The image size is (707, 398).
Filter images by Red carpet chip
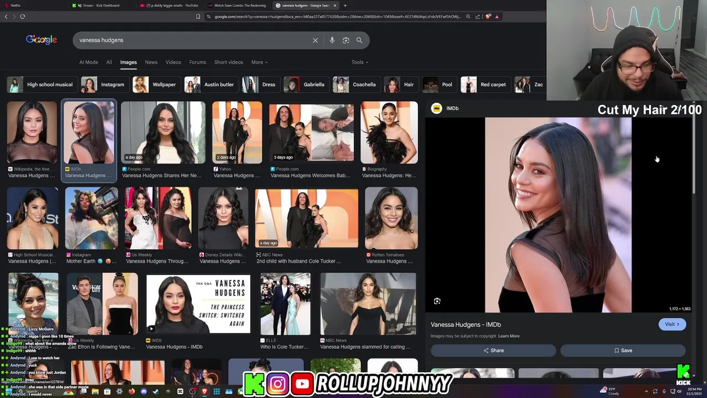(484, 85)
